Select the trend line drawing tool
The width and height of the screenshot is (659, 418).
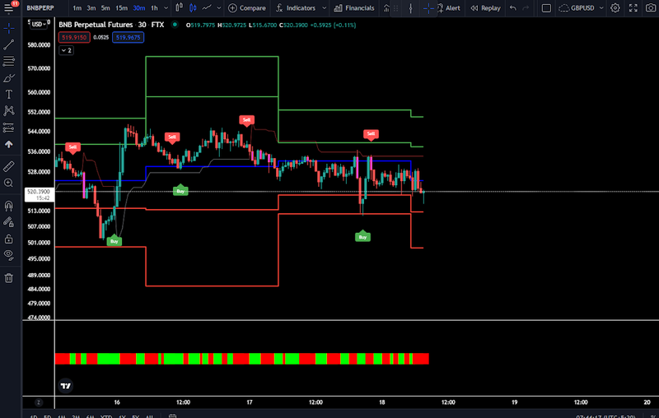pos(9,44)
